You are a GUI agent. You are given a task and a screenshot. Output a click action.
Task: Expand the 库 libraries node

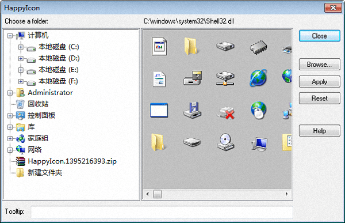[10, 127]
